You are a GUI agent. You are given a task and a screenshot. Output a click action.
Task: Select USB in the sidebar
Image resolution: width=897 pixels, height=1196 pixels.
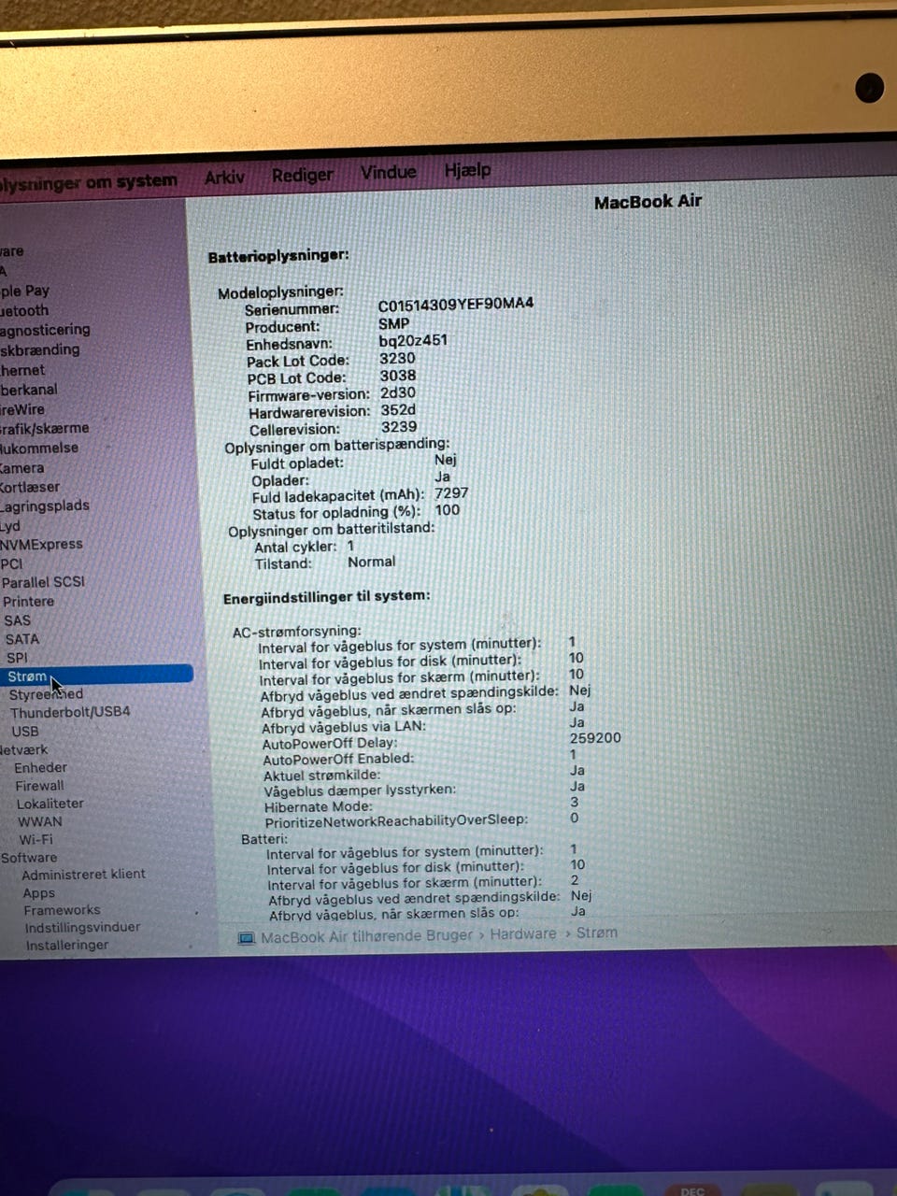point(25,731)
